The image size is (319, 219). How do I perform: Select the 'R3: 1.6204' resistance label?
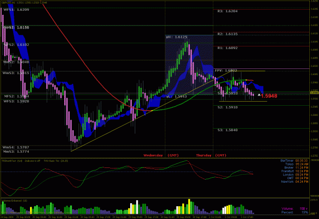coord(228,11)
